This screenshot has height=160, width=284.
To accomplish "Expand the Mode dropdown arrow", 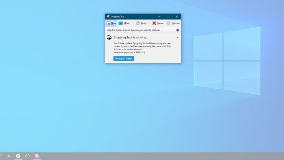I will point(133,23).
